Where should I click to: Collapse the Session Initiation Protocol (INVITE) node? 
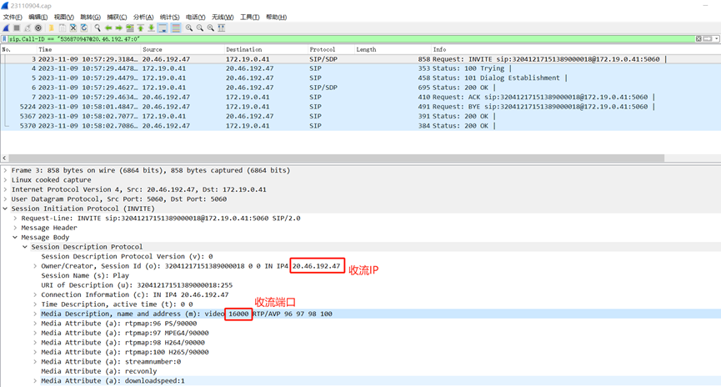[6, 209]
